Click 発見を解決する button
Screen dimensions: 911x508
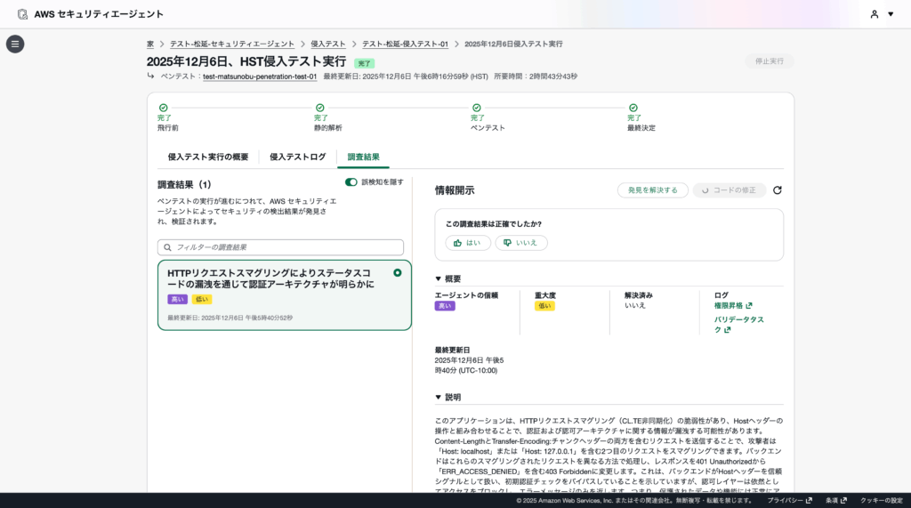point(652,190)
